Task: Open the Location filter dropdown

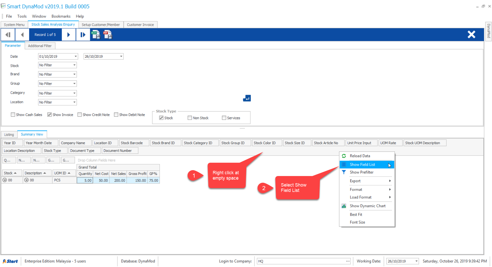Action: [x=74, y=102]
